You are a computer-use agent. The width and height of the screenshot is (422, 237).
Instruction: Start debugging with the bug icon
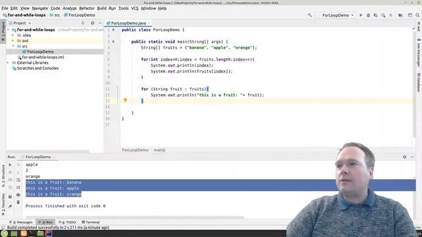[x=368, y=15]
